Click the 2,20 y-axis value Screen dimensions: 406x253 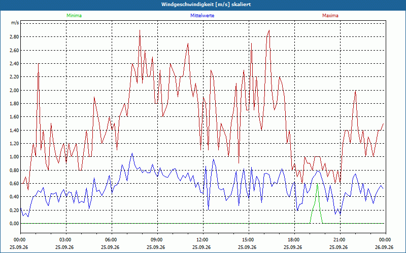tap(15, 77)
